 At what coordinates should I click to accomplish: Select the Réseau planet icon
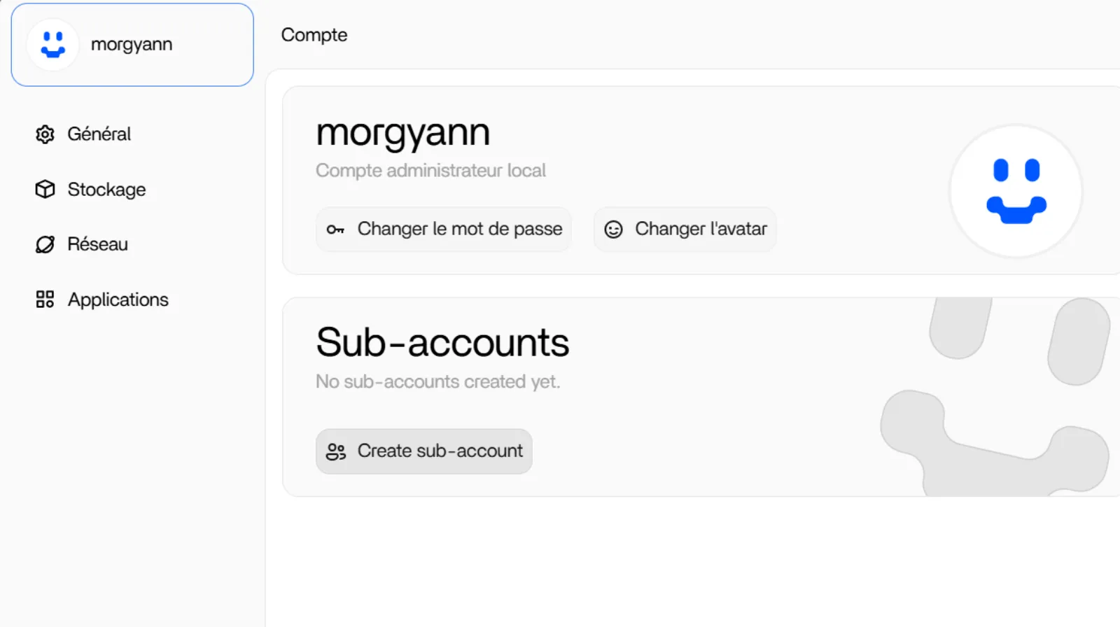coord(44,244)
